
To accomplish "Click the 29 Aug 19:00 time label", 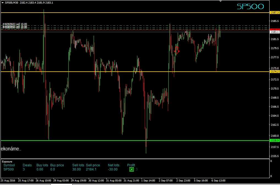I will click(79, 181).
